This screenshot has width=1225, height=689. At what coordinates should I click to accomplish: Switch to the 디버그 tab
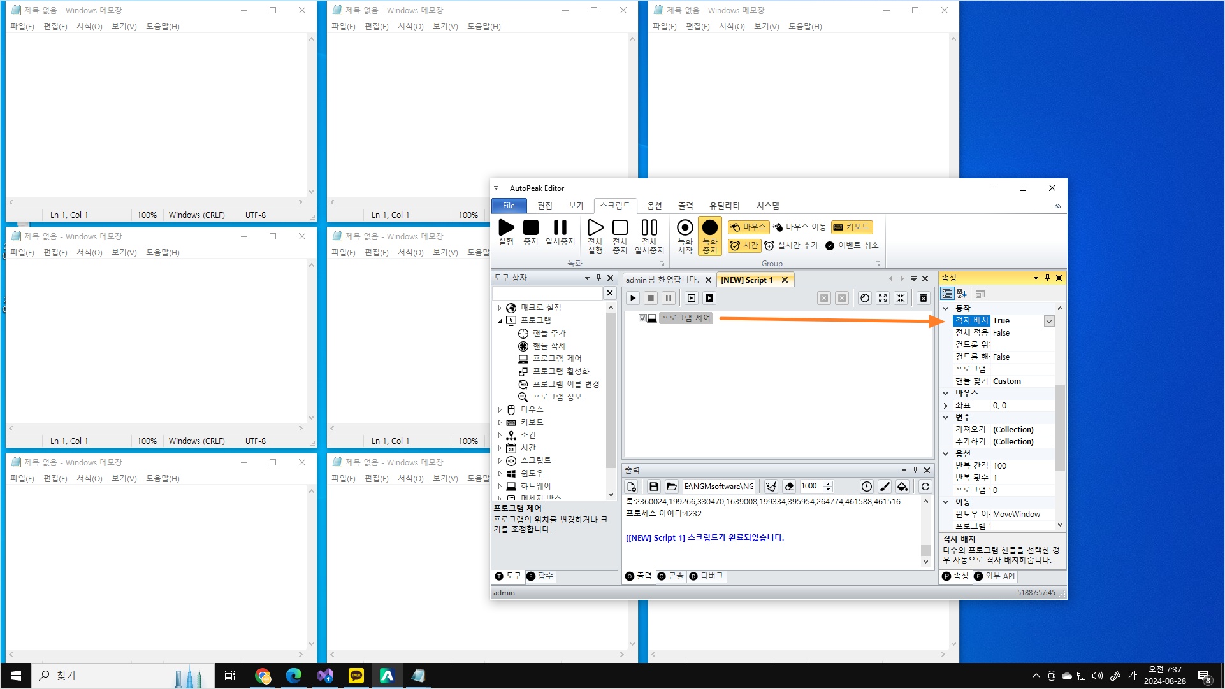pos(706,576)
